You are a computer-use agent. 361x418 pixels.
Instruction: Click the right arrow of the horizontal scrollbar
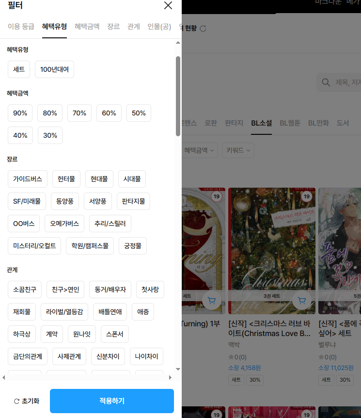170,377
